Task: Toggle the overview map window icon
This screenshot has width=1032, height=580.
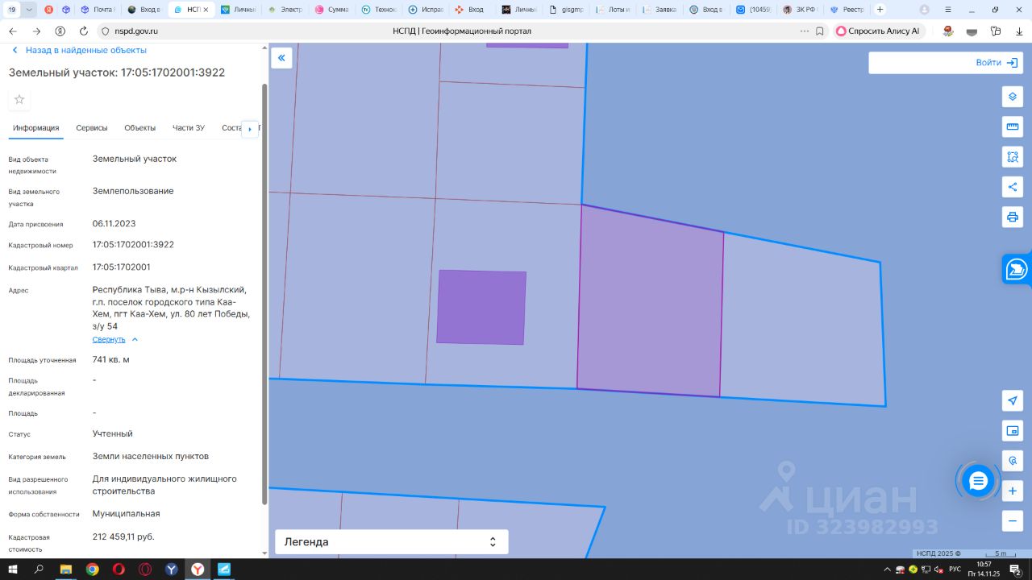Action: pos(1013,430)
